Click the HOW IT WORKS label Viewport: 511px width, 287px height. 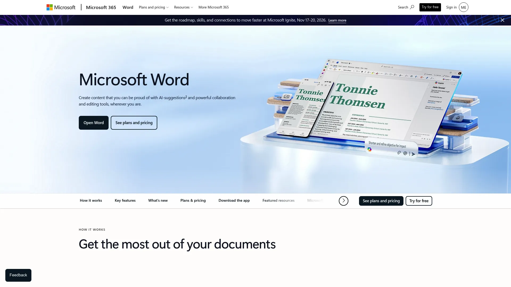pyautogui.click(x=92, y=230)
